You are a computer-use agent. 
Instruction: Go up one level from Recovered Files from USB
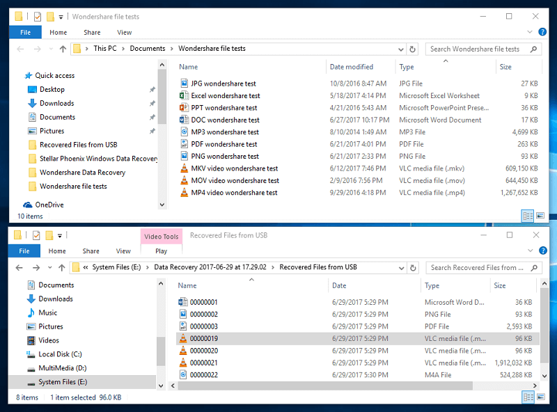coord(62,267)
